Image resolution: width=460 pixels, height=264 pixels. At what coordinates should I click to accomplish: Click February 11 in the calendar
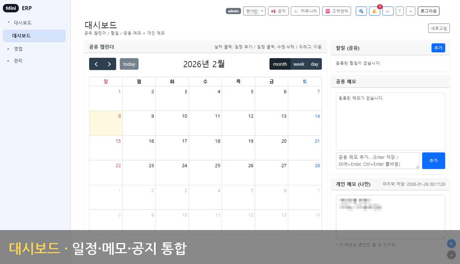pos(205,123)
